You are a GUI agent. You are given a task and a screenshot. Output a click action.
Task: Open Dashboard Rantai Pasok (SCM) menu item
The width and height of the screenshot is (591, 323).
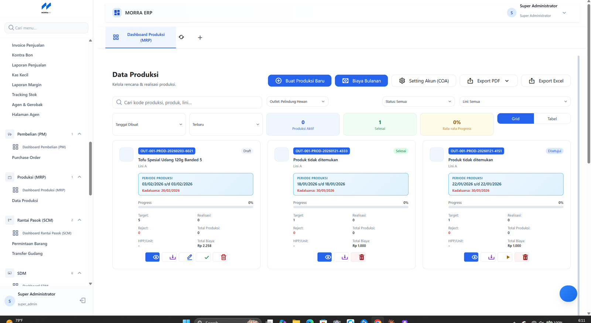[47, 233]
